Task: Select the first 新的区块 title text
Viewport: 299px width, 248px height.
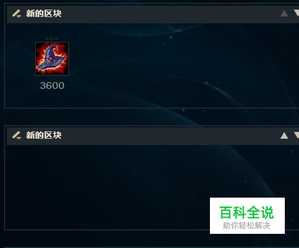Action: coord(44,14)
